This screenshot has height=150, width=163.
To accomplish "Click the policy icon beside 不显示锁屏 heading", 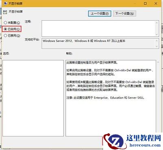I will (5, 12).
